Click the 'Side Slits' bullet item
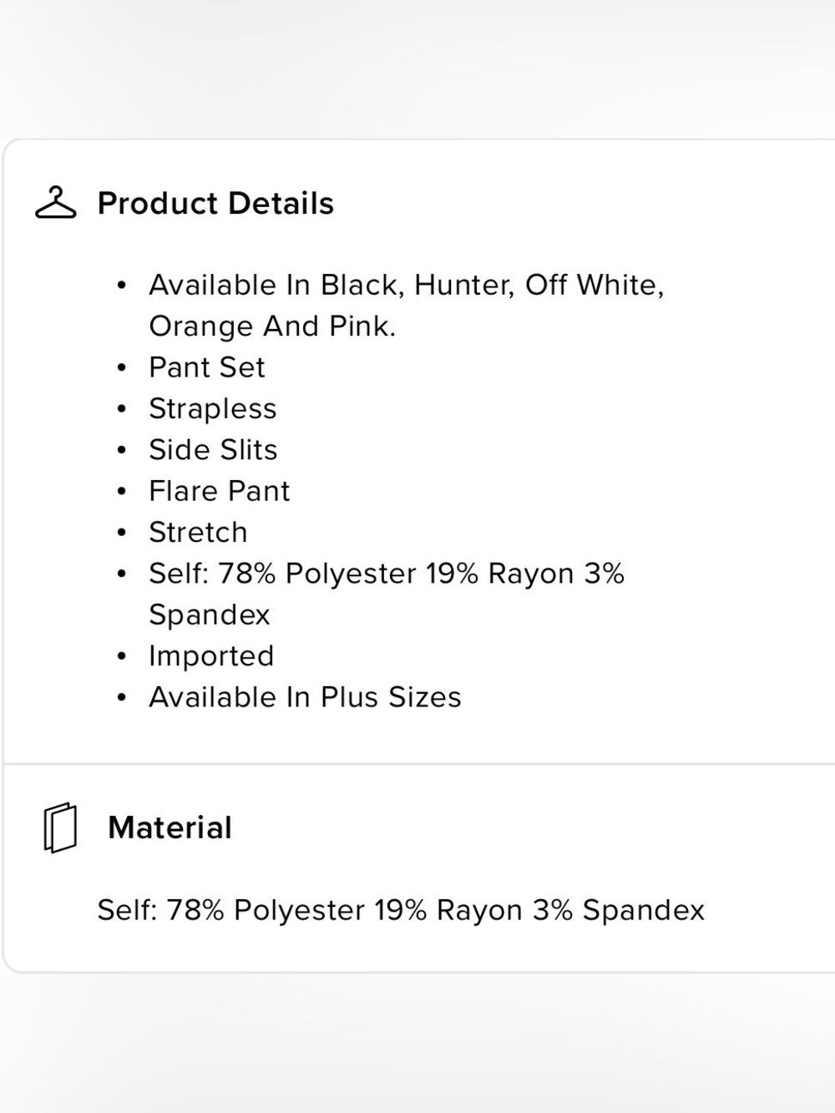835x1113 pixels. pyautogui.click(x=213, y=449)
